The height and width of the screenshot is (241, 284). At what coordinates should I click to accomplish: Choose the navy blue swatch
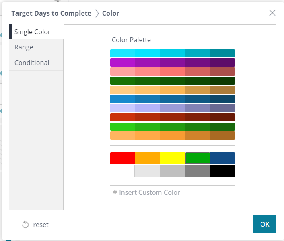point(222,158)
